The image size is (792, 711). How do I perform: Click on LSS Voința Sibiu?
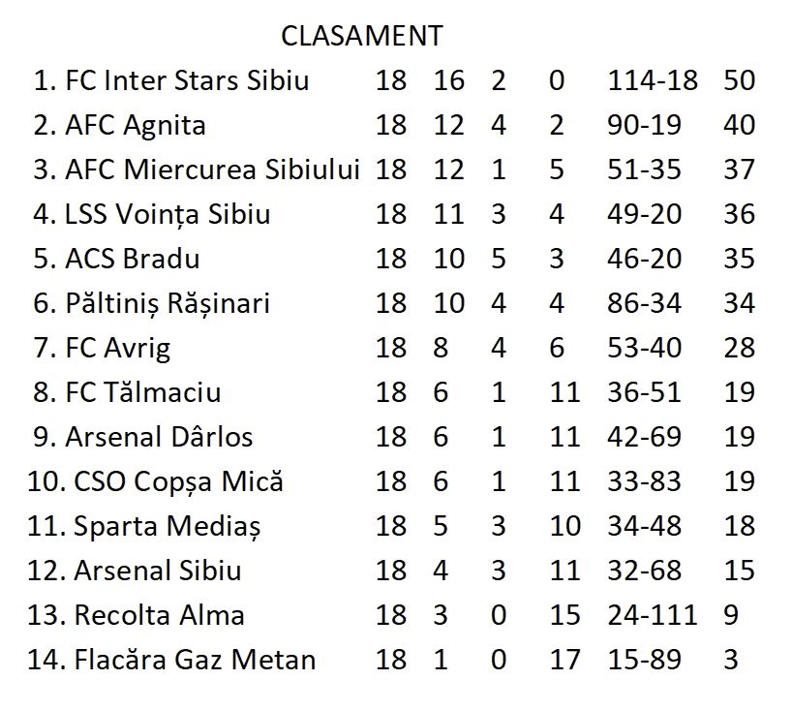(168, 215)
